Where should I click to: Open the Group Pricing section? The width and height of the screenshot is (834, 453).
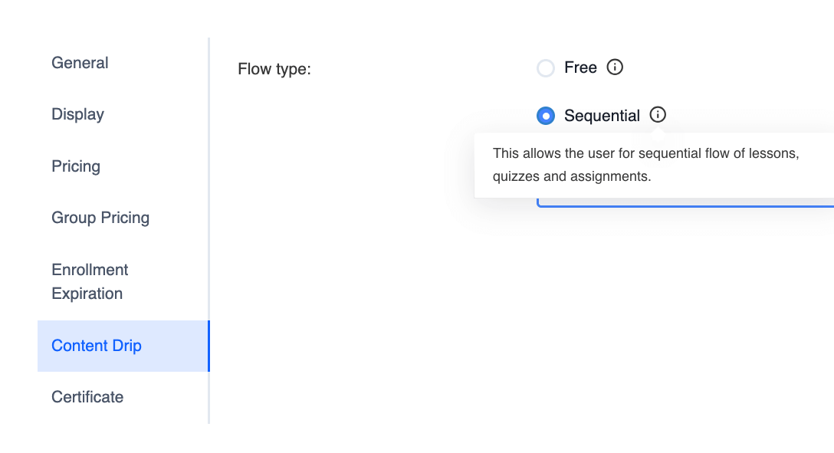(x=100, y=218)
